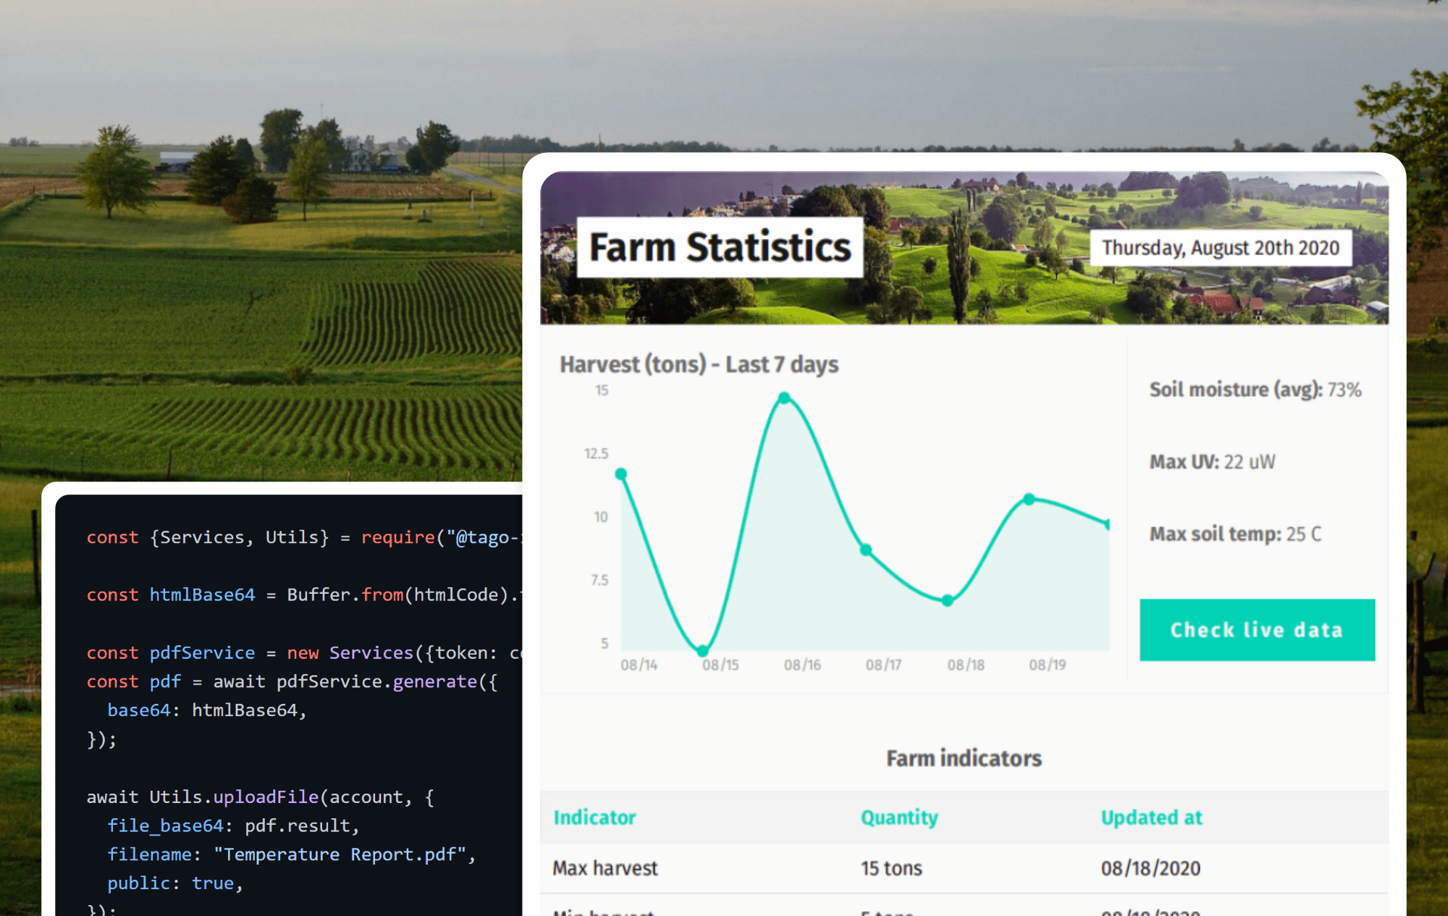Click the 15 tons quantity value
The image size is (1448, 916).
coord(891,867)
